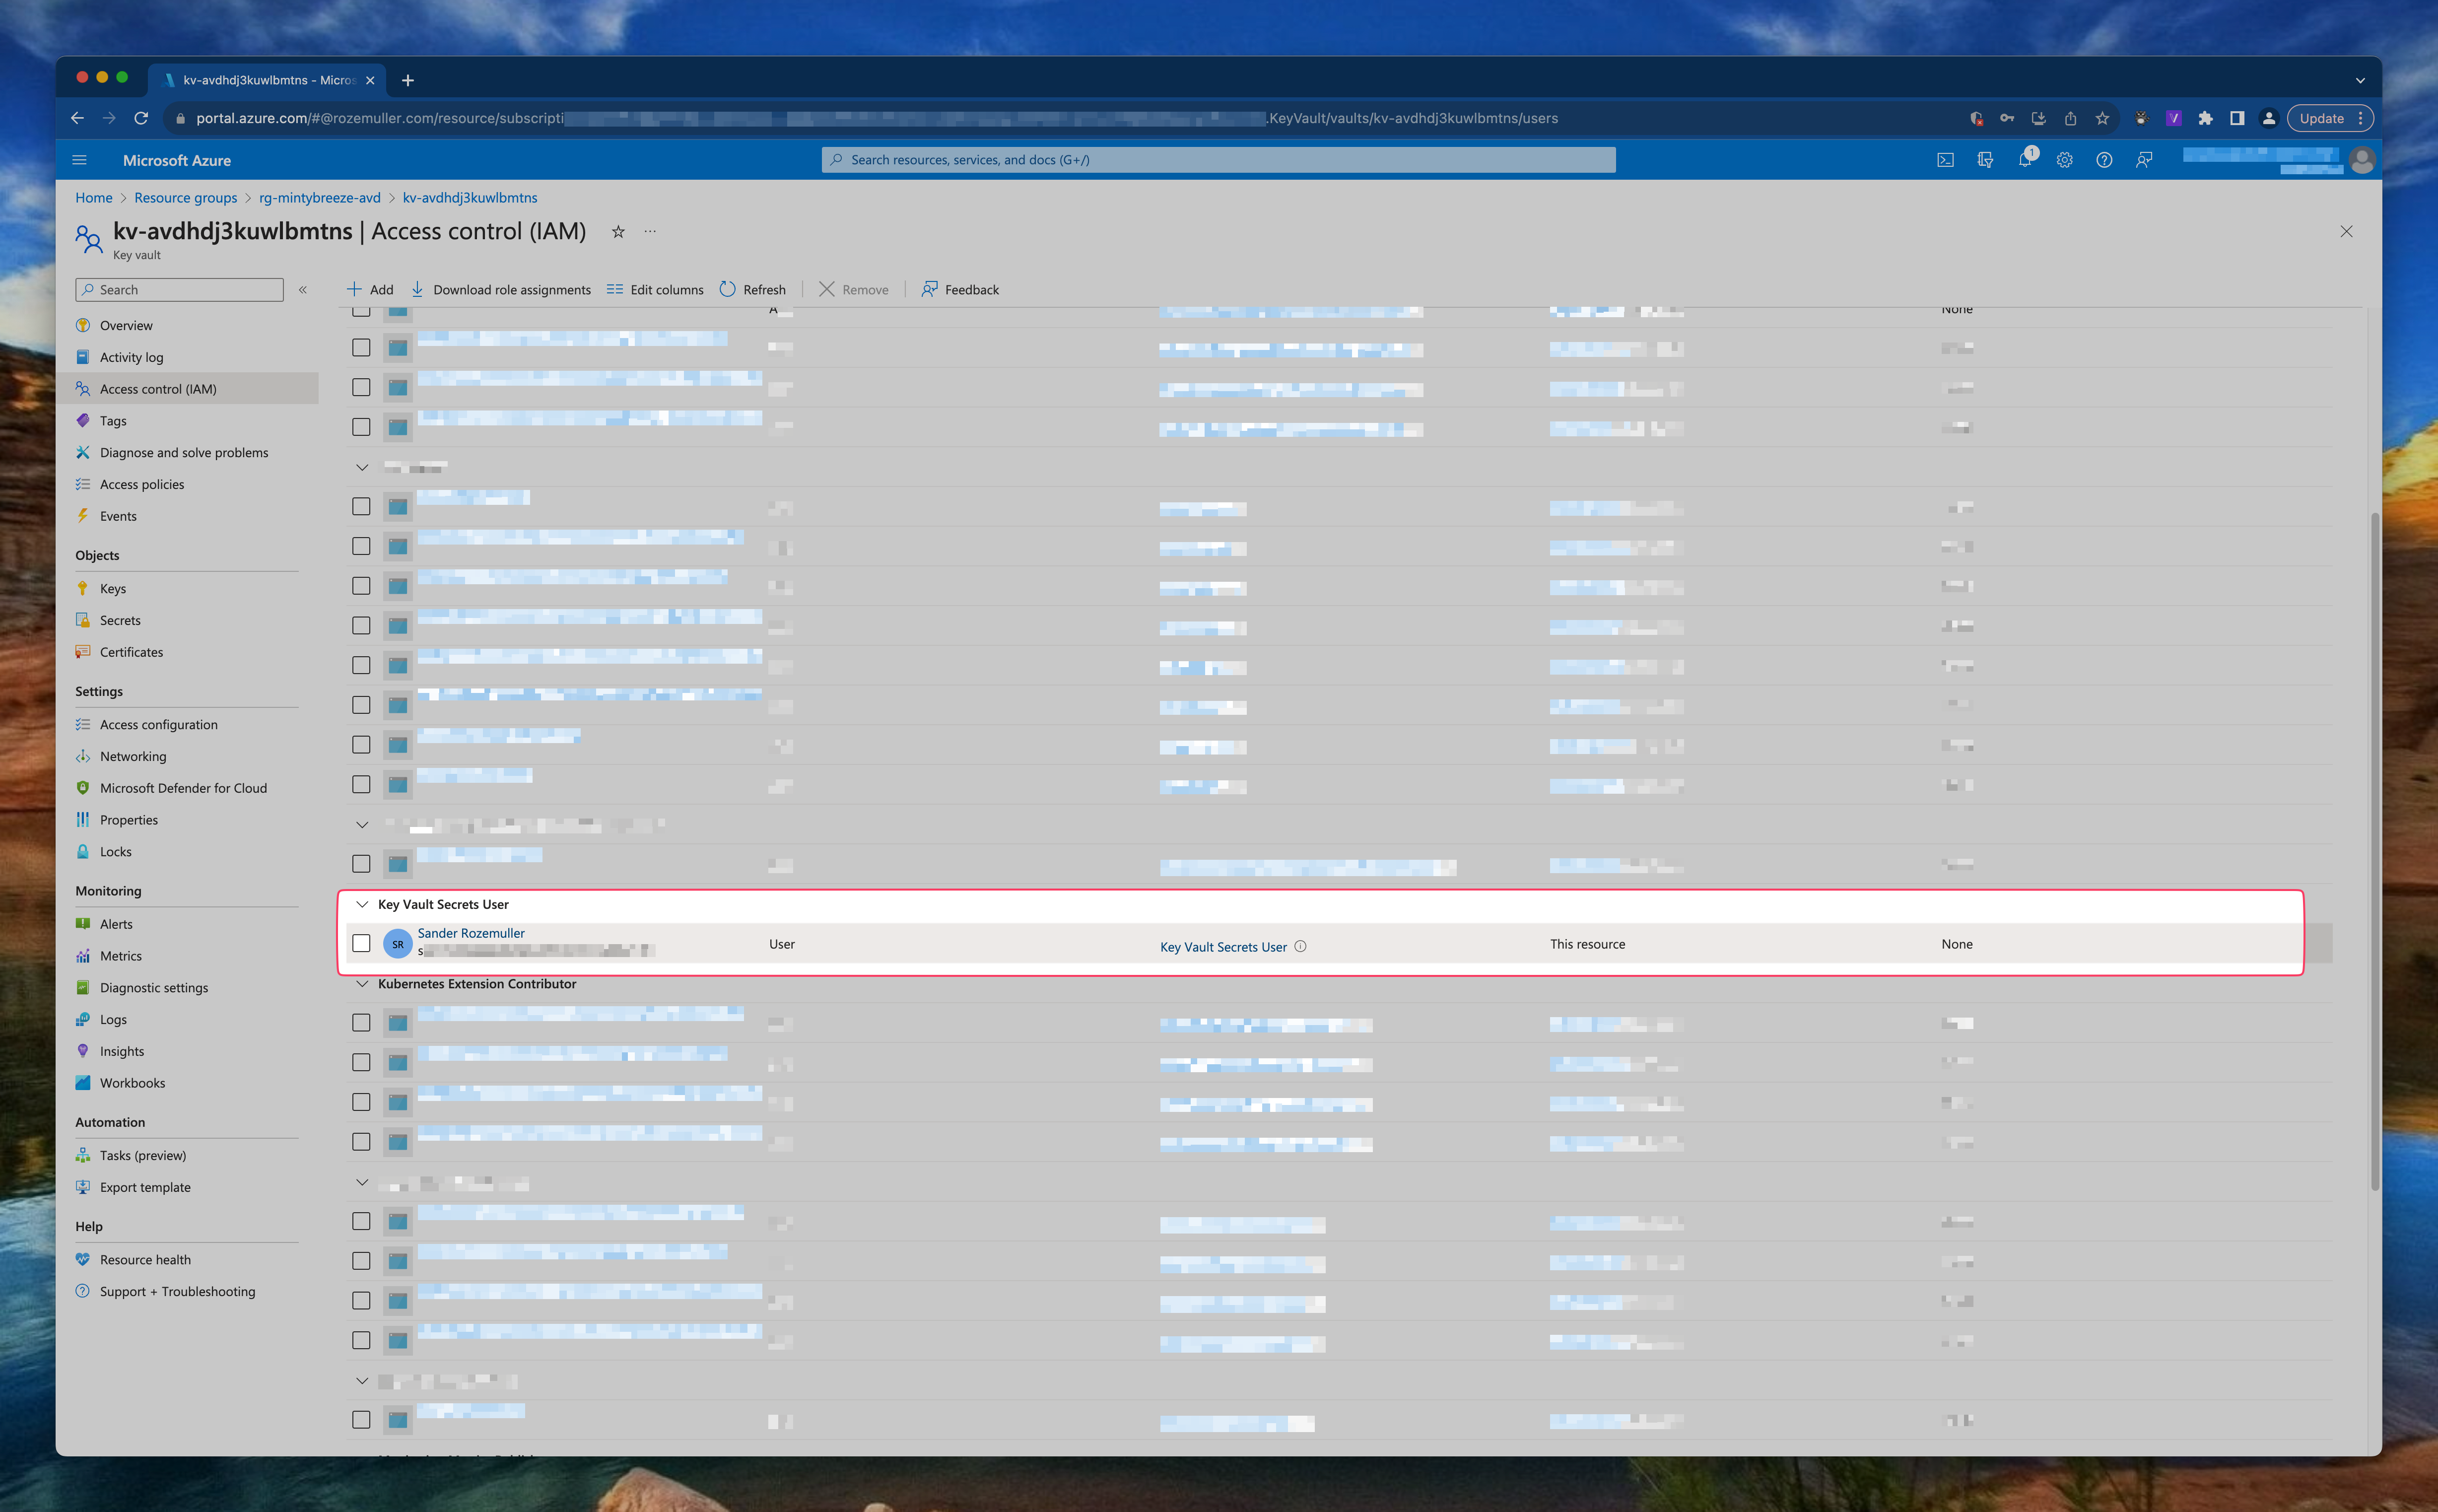Screen dimensions: 2438x1512
Task: Click Download role assignments
Action: coord(501,290)
